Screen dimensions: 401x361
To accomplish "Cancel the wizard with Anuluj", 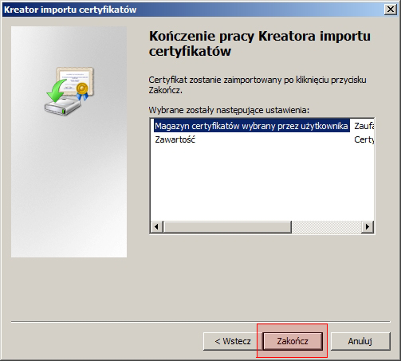I will (x=360, y=341).
